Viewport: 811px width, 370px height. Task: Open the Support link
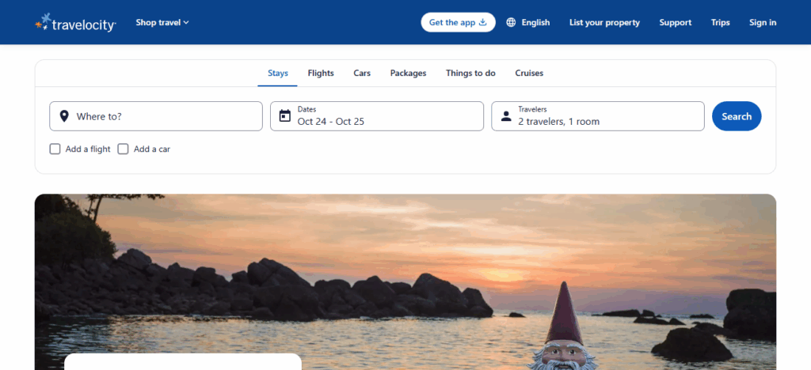pyautogui.click(x=675, y=22)
